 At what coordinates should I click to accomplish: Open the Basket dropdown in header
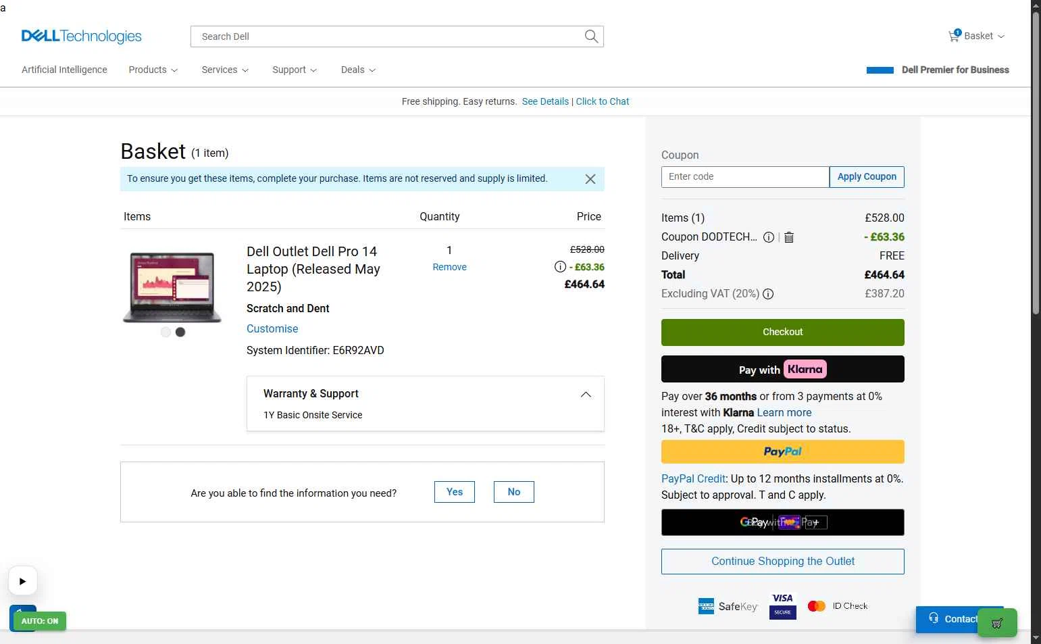pyautogui.click(x=977, y=36)
